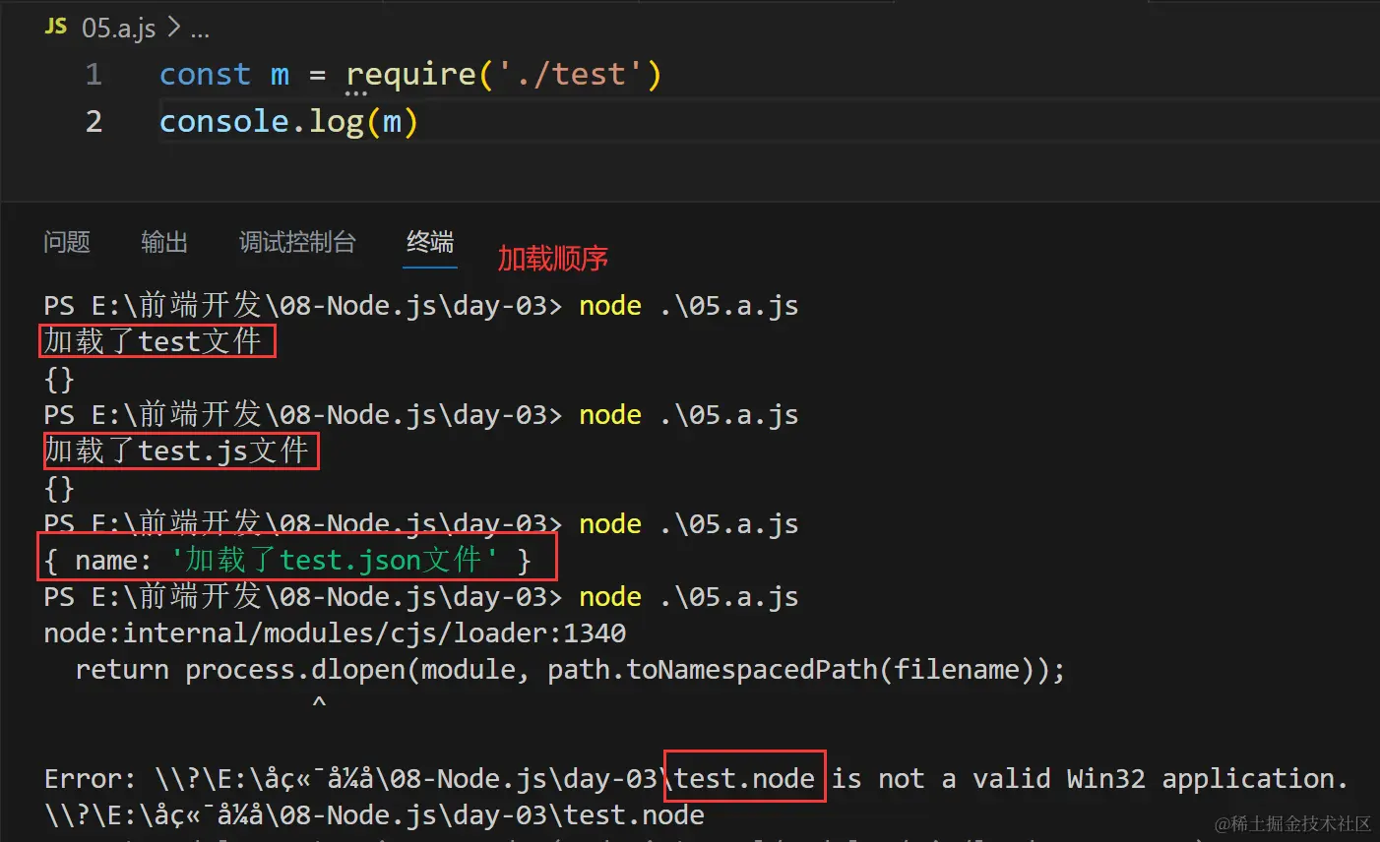Click the '加载了test.json文件' string in terminal output

pyautogui.click(x=334, y=560)
